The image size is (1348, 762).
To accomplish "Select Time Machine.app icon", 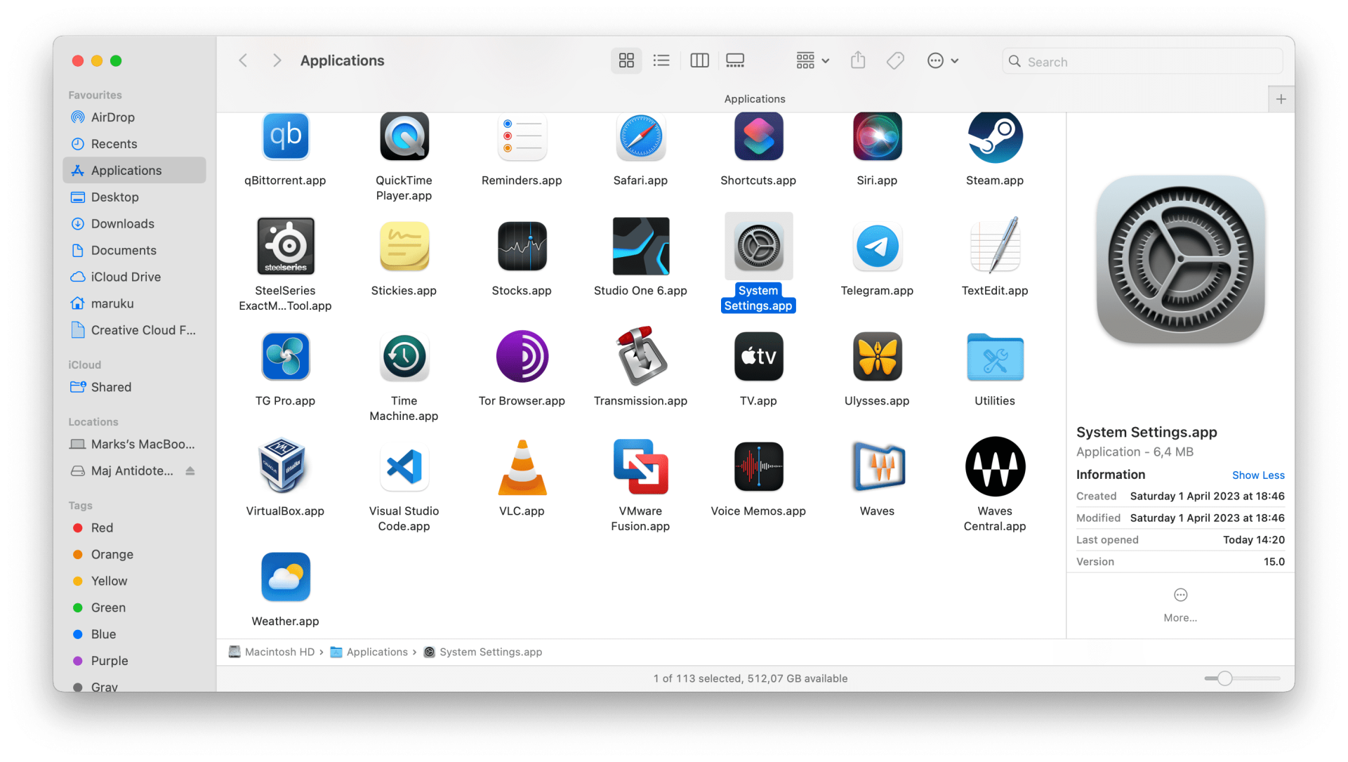I will (x=404, y=356).
